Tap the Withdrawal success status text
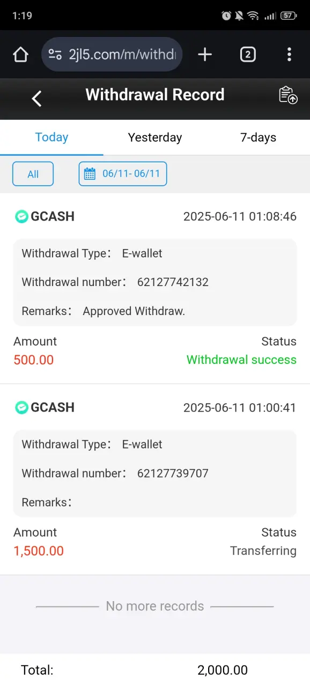The image size is (310, 687). [241, 360]
